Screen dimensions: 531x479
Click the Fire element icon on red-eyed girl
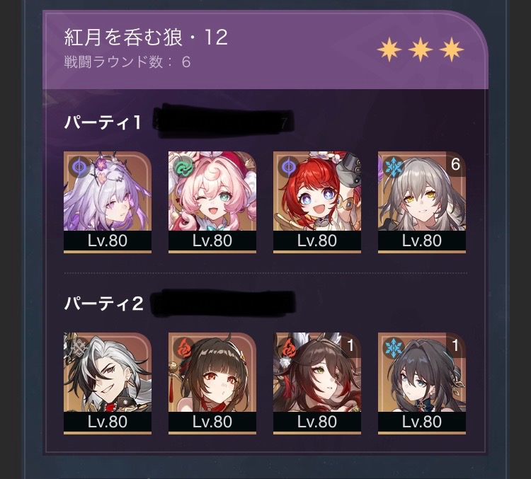(x=183, y=348)
